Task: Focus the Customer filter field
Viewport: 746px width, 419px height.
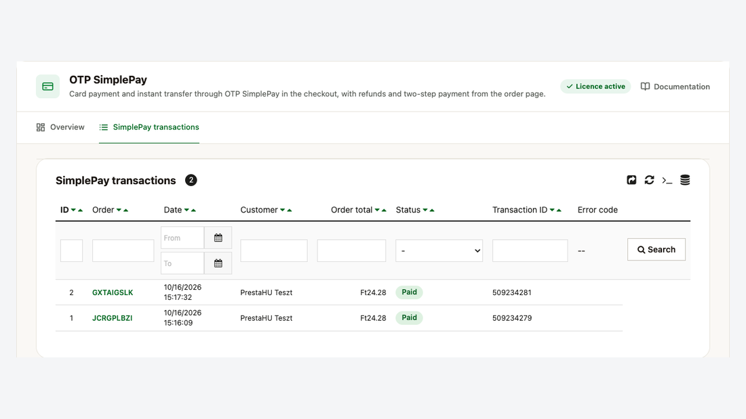Action: click(x=274, y=250)
